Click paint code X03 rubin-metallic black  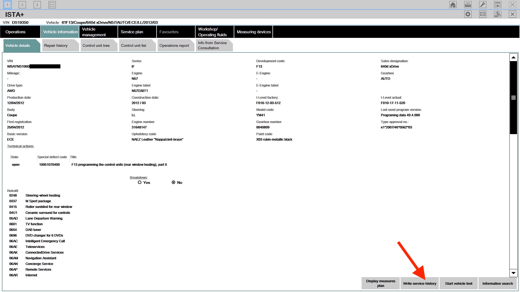pyautogui.click(x=274, y=140)
